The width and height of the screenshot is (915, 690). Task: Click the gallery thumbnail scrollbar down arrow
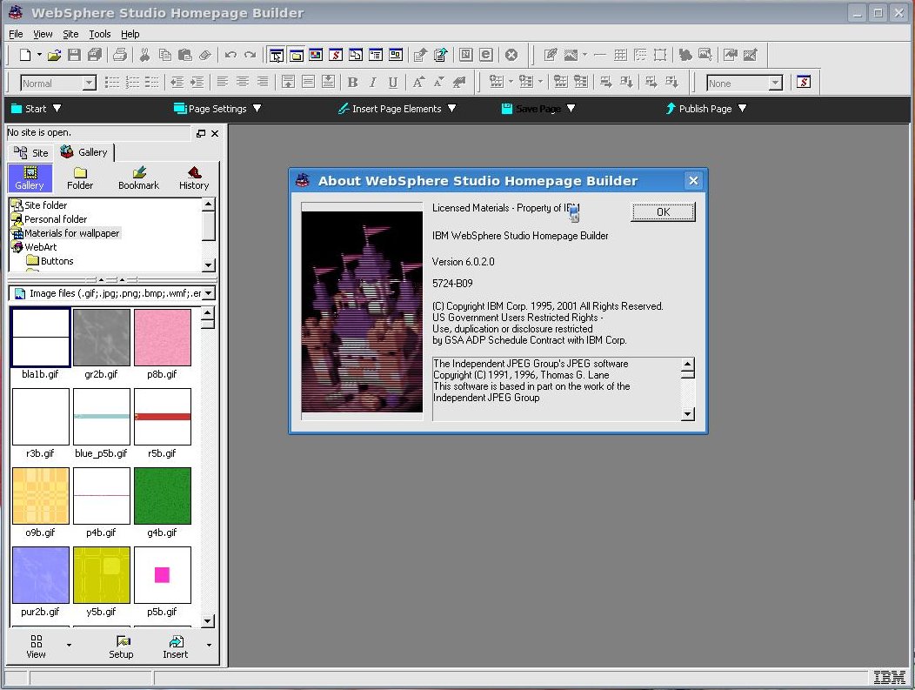point(208,620)
